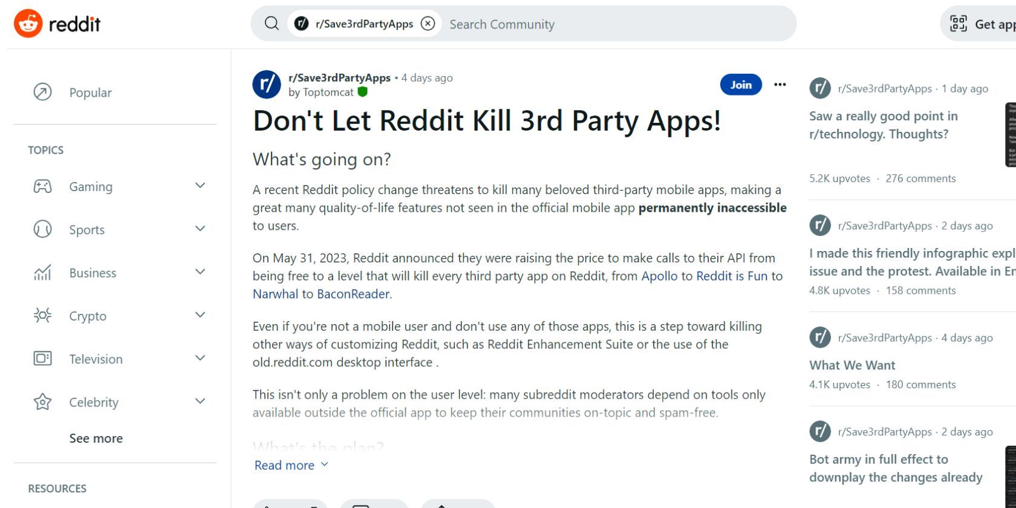Select the Television icon
Screen dimensions: 1016x508
(x=42, y=358)
